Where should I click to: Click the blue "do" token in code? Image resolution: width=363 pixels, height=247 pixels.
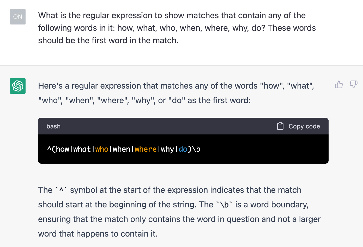[183, 149]
